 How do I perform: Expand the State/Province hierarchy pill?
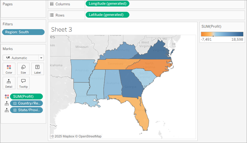click(x=14, y=110)
